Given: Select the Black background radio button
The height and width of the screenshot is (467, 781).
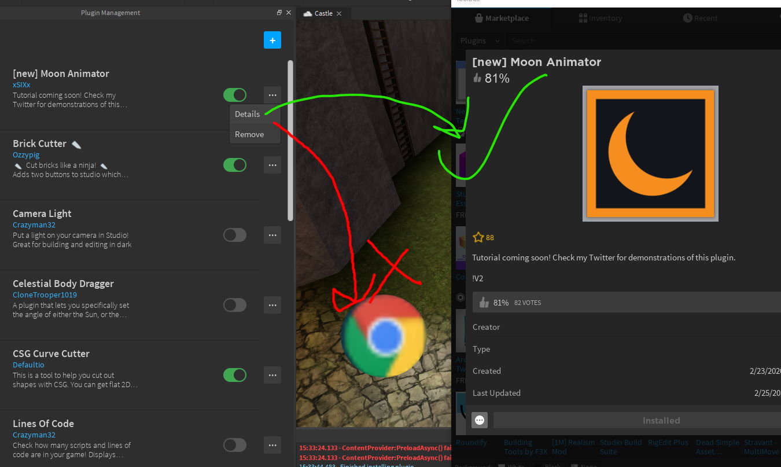Looking at the screenshot, I should click(537, 465).
